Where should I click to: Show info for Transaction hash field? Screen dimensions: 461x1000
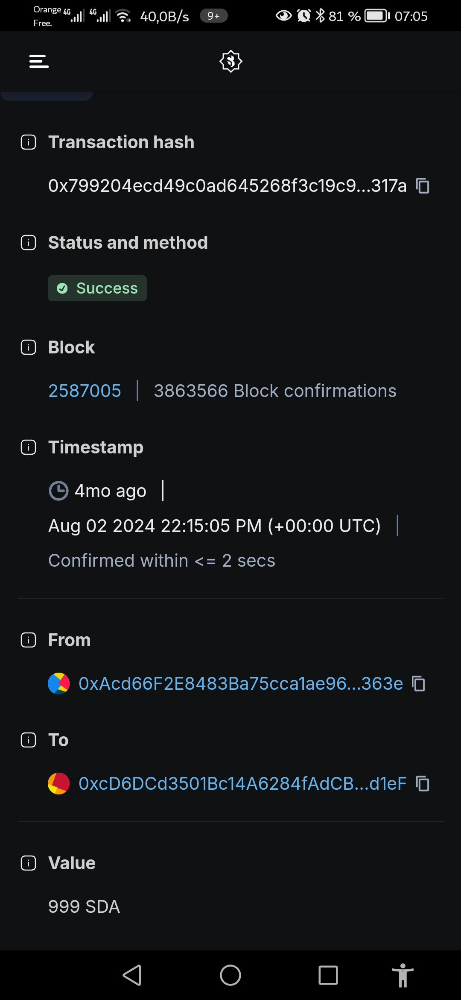[29, 142]
